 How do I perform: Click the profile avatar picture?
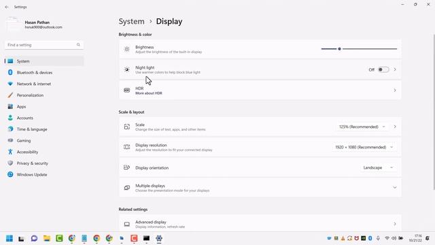coord(14,24)
